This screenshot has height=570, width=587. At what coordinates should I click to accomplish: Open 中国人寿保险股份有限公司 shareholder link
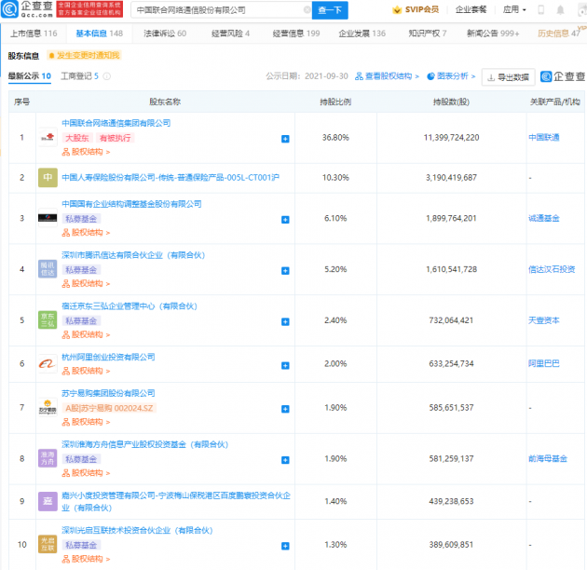coord(171,177)
